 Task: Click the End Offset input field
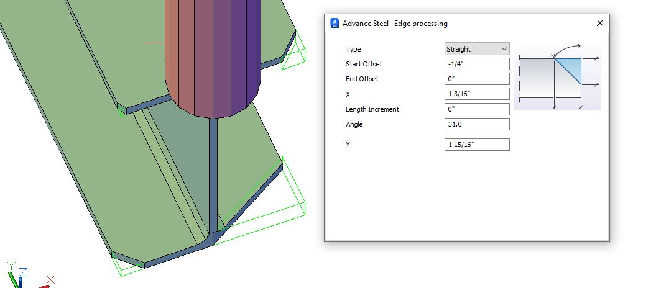[x=477, y=79]
